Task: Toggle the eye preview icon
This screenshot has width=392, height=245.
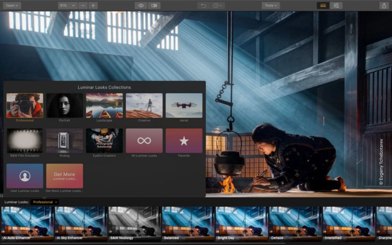Action: tap(141, 5)
